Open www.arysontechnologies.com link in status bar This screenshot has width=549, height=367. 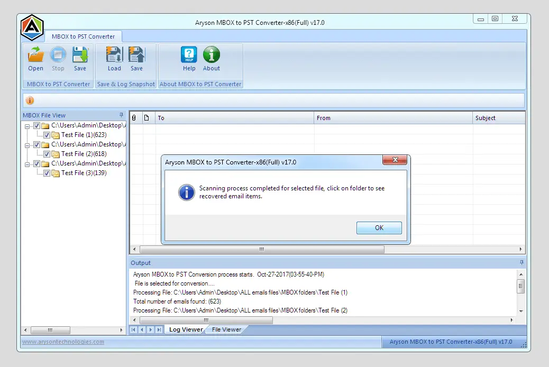(x=63, y=342)
